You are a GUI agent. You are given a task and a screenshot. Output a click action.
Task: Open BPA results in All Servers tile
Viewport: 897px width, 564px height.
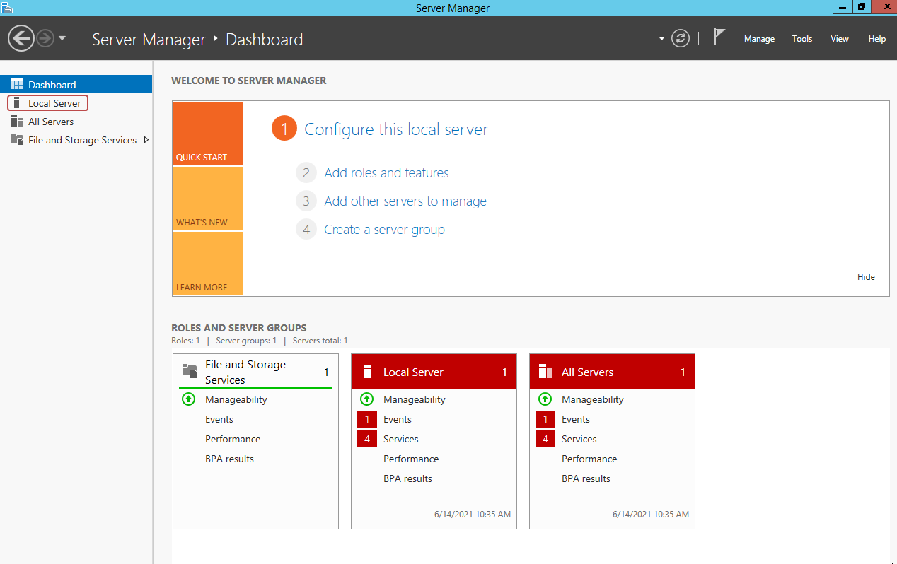pyautogui.click(x=586, y=478)
